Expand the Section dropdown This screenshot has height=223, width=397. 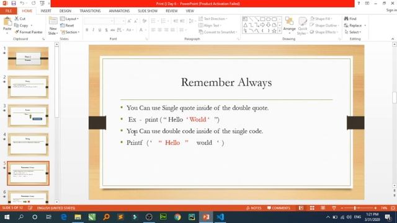(x=70, y=32)
